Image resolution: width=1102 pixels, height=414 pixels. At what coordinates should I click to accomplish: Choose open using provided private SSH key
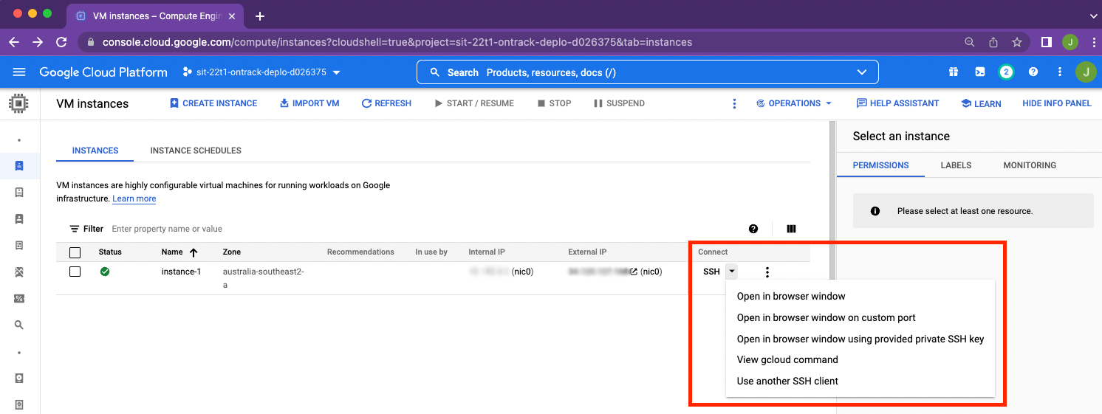click(x=860, y=339)
